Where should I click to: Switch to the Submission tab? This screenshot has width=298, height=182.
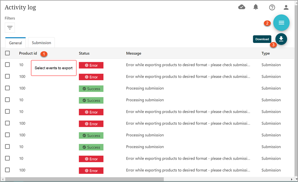pos(41,43)
